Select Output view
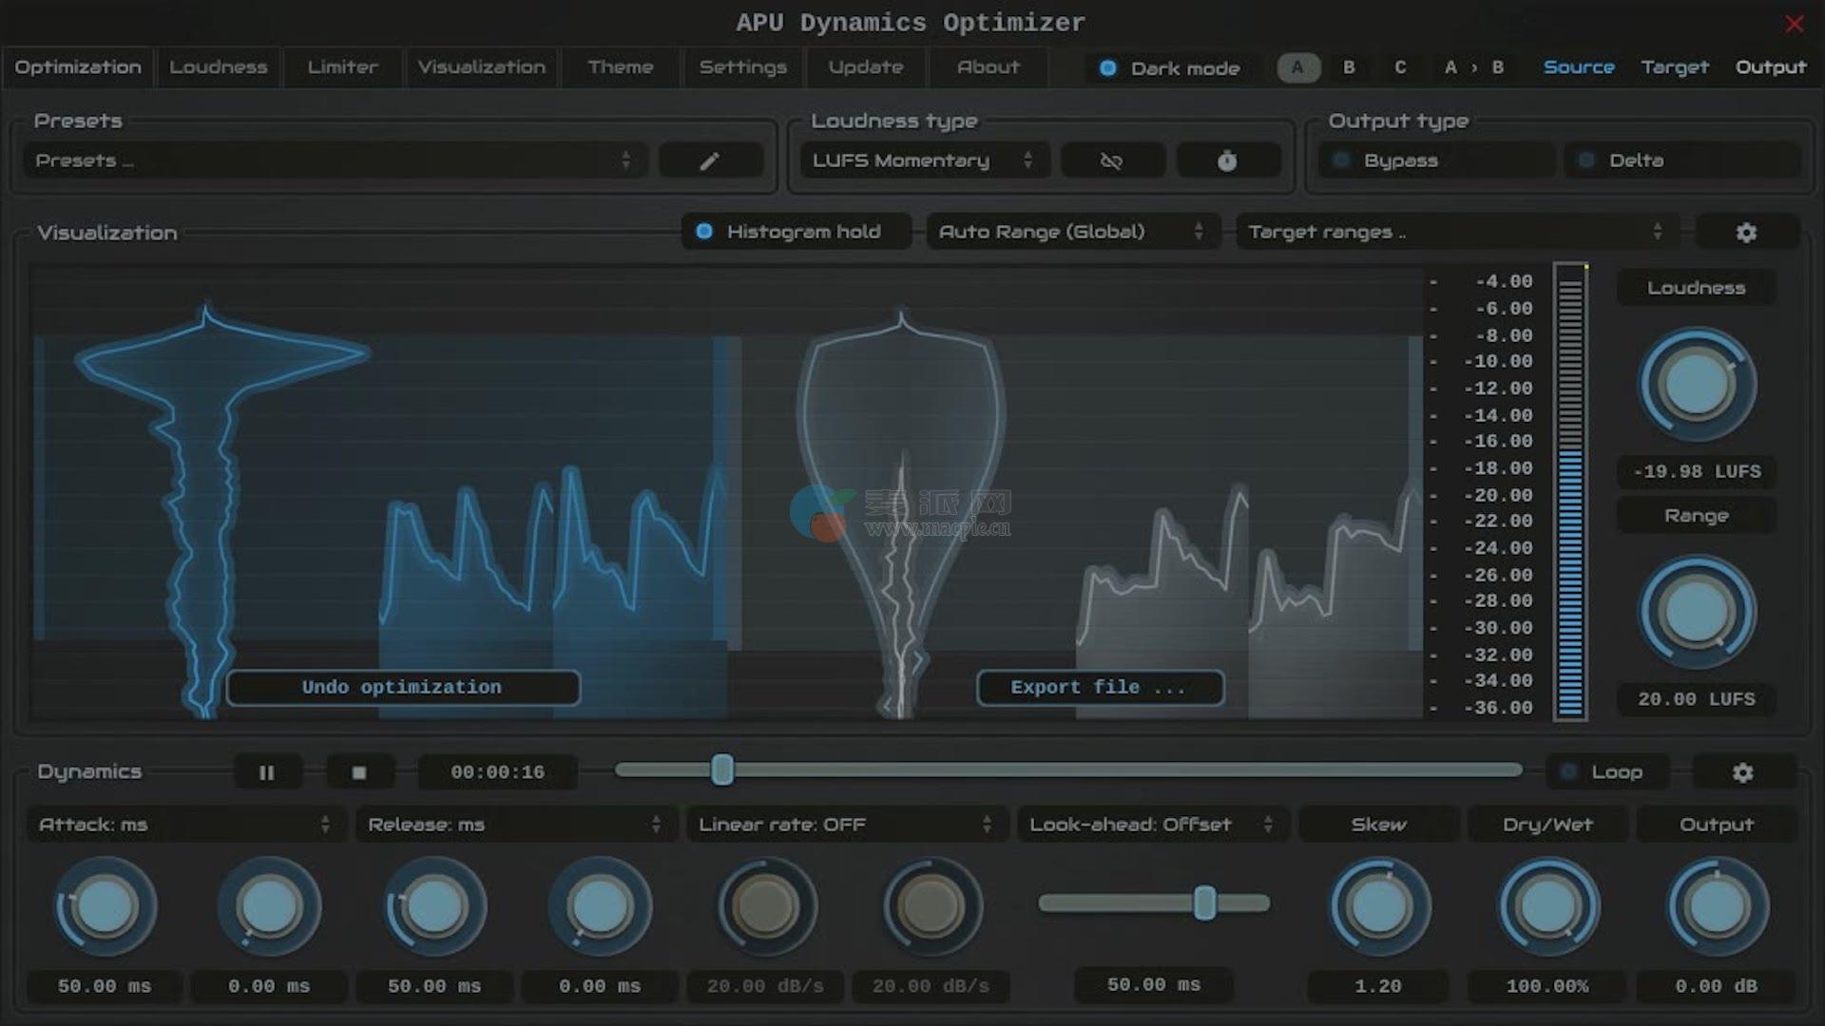1825x1026 pixels. [x=1771, y=67]
